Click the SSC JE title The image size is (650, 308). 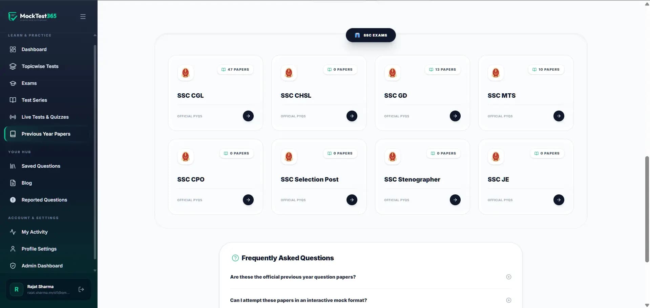[x=498, y=180]
